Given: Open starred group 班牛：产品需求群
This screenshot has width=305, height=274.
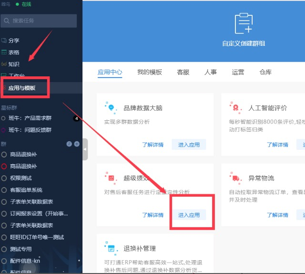Looking at the screenshot, I should 30,118.
